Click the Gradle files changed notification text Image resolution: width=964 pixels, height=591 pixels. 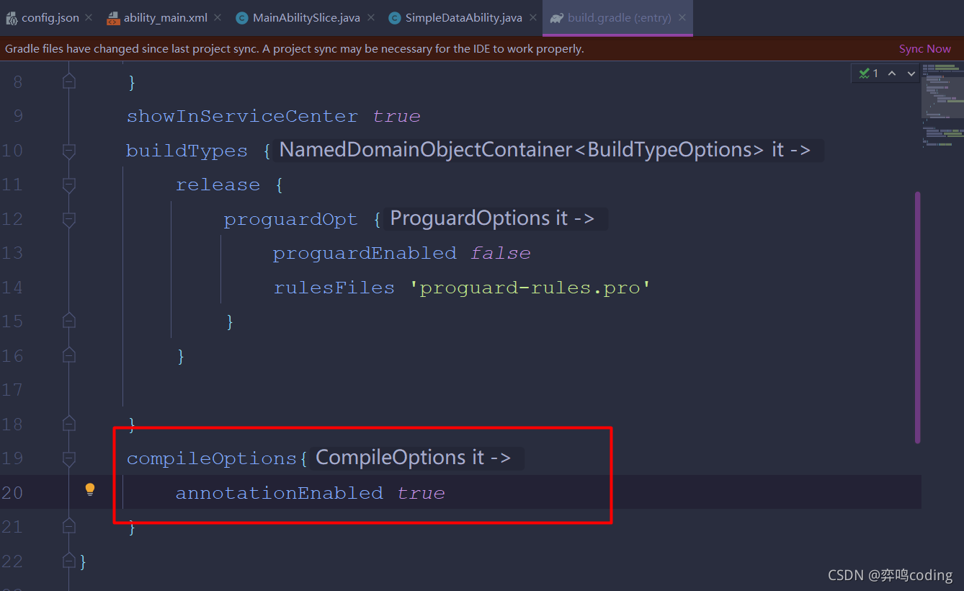(x=295, y=49)
